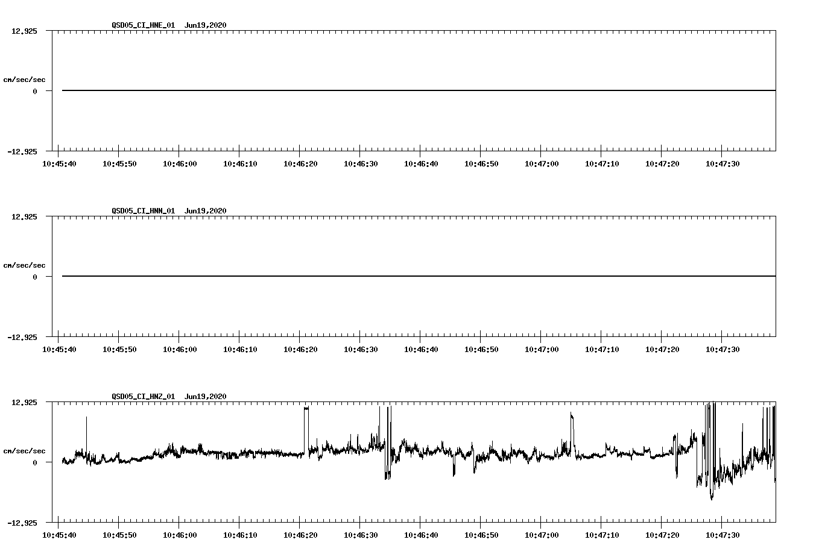Click cm/sec/sec unit label of HNN plot

click(24, 265)
